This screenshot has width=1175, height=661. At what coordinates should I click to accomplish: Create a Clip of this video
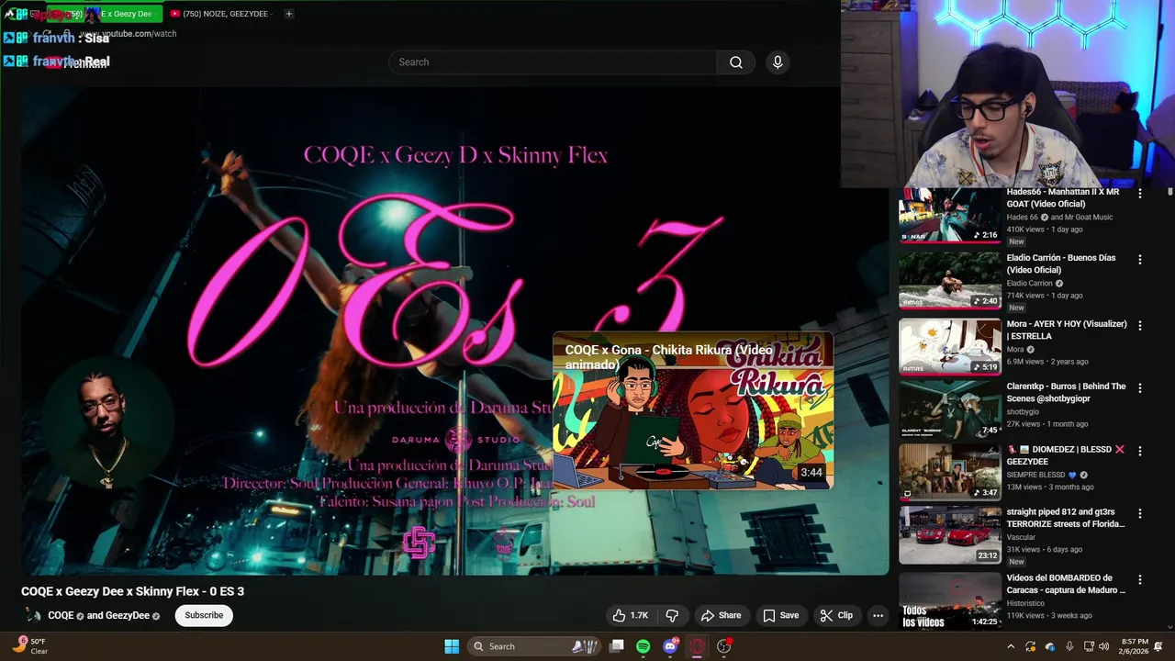point(836,615)
